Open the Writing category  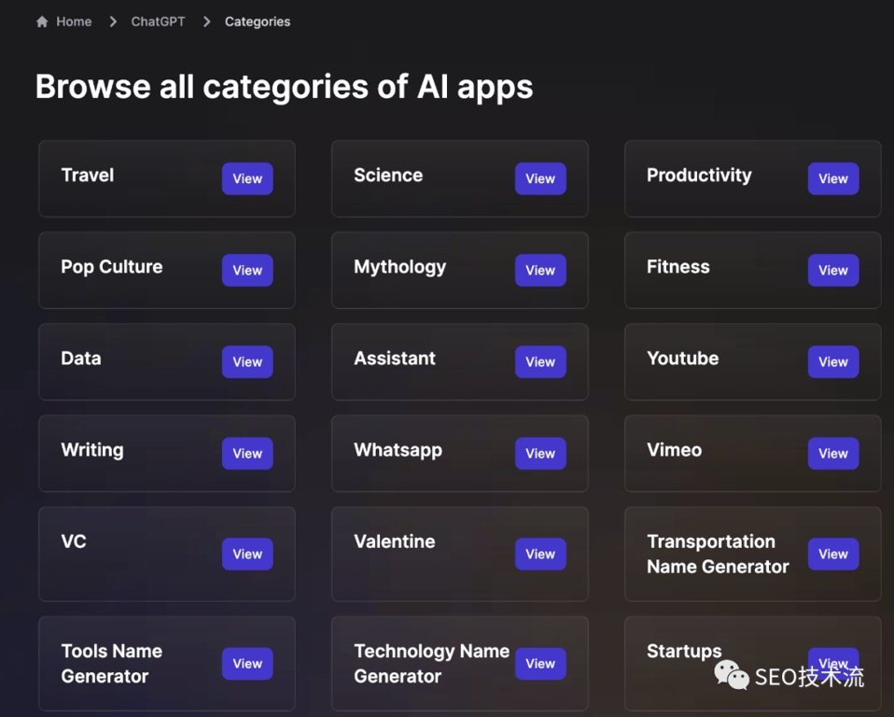click(247, 453)
